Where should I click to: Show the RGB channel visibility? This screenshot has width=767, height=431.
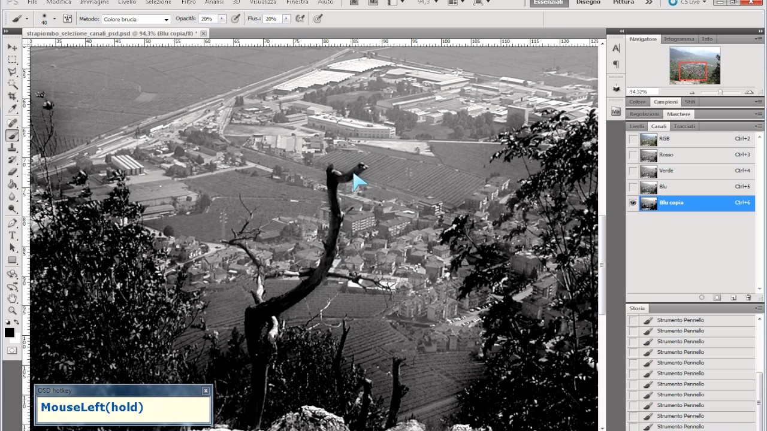[633, 139]
